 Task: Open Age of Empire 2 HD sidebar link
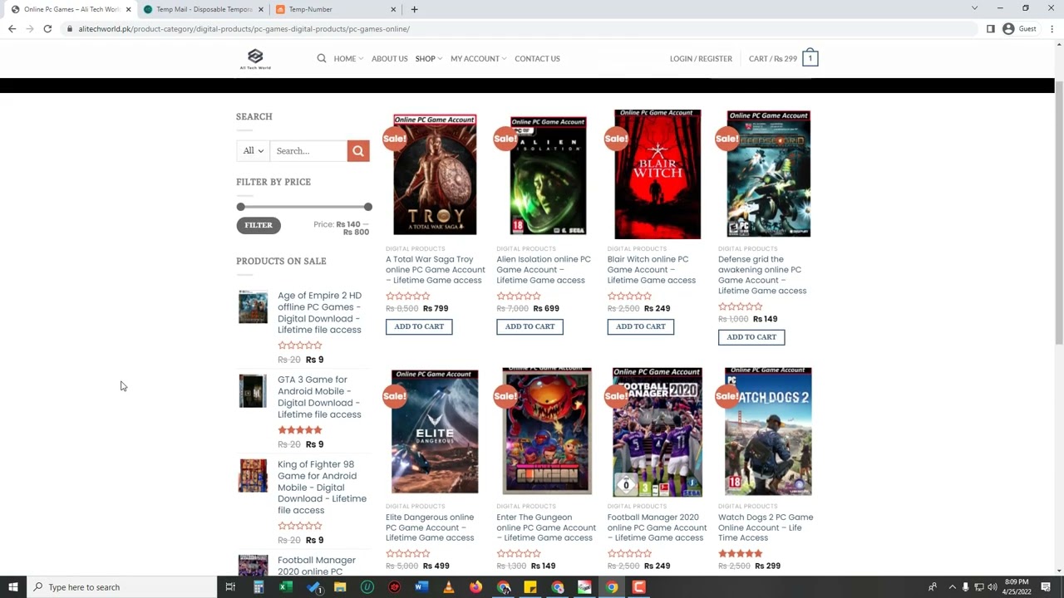pos(320,312)
